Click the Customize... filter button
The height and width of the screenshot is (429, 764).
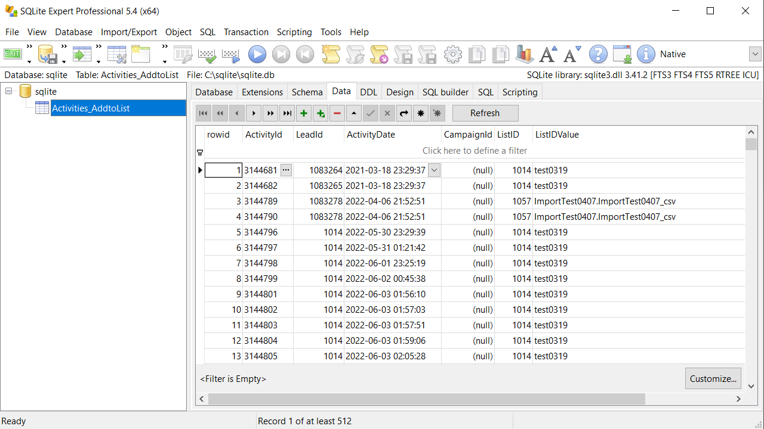(713, 378)
